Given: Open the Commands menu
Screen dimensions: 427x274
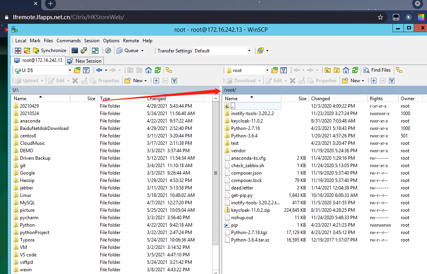Looking at the screenshot, I should 69,41.
